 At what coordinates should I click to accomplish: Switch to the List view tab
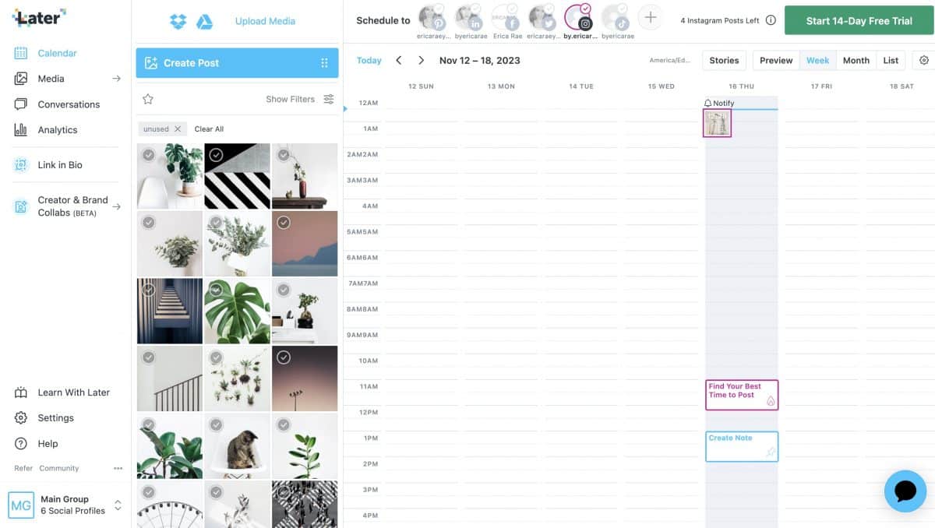coord(891,60)
